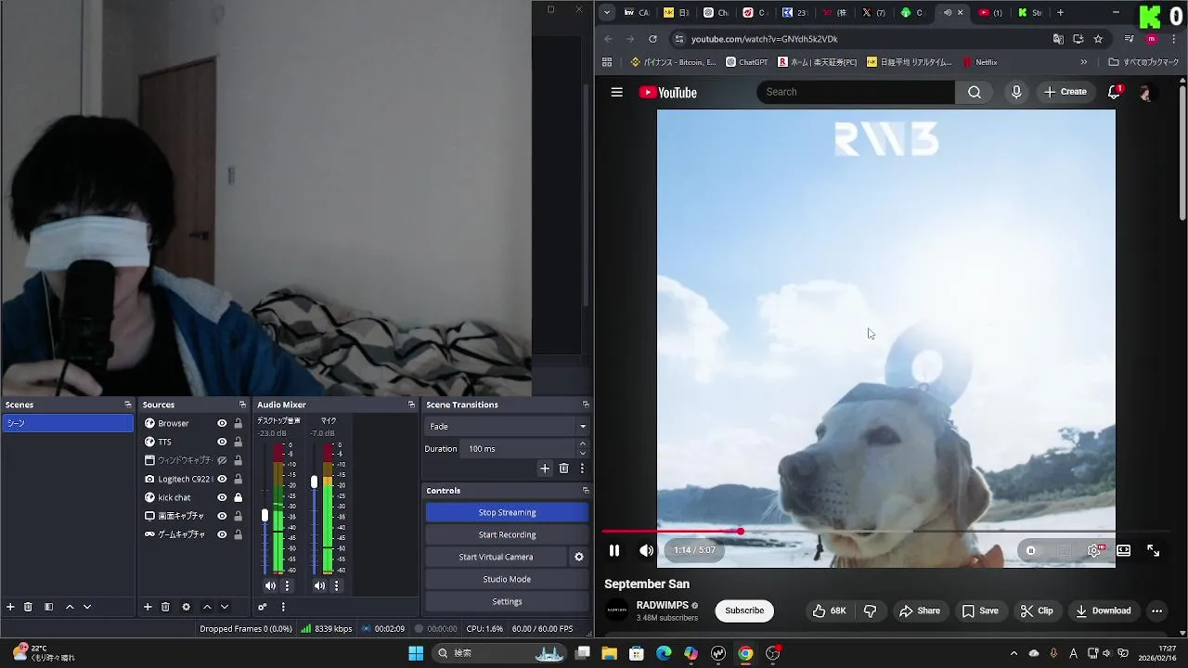Open source properties gear in Sources panel
The image size is (1188, 668).
[186, 607]
